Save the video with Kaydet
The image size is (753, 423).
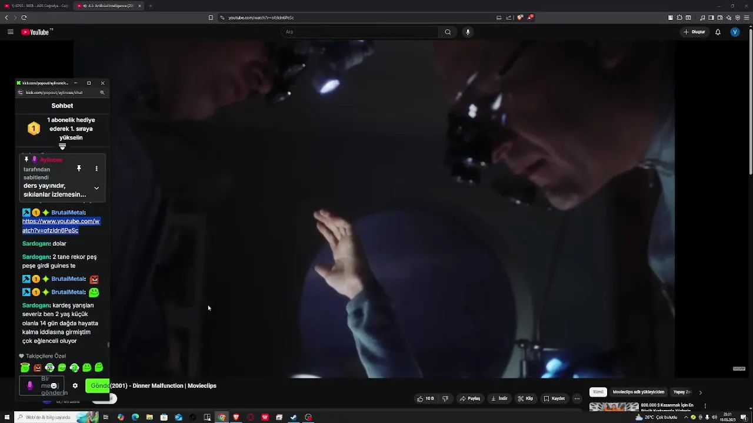pyautogui.click(x=554, y=398)
